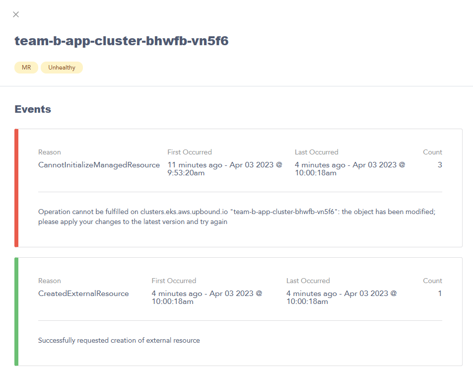
Task: Close the team-b-app-cluster details panel
Action: (15, 14)
